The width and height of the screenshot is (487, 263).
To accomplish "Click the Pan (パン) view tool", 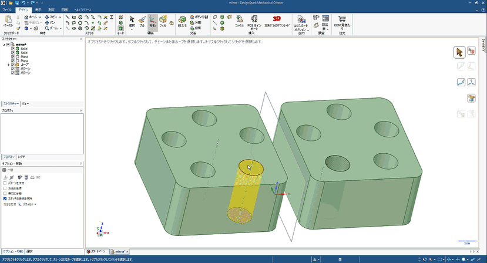I will point(50,23).
